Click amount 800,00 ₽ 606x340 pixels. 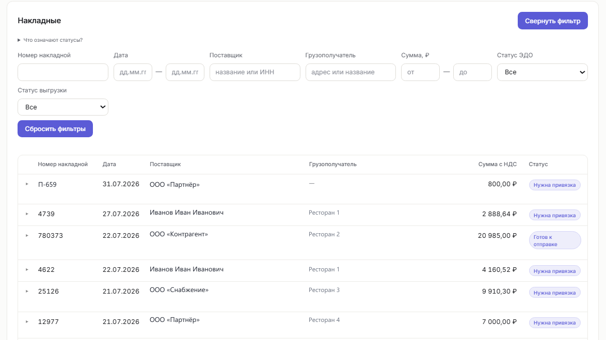502,184
